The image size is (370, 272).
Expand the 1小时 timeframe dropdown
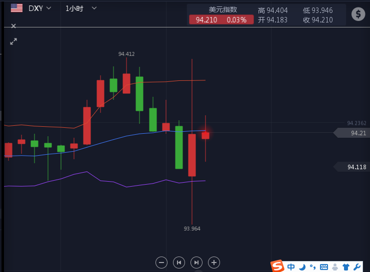[x=81, y=8]
